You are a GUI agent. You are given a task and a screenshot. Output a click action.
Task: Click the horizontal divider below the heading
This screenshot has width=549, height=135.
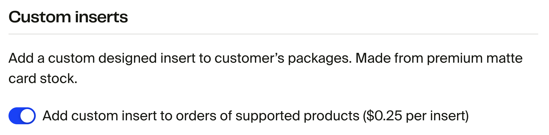click(x=273, y=34)
